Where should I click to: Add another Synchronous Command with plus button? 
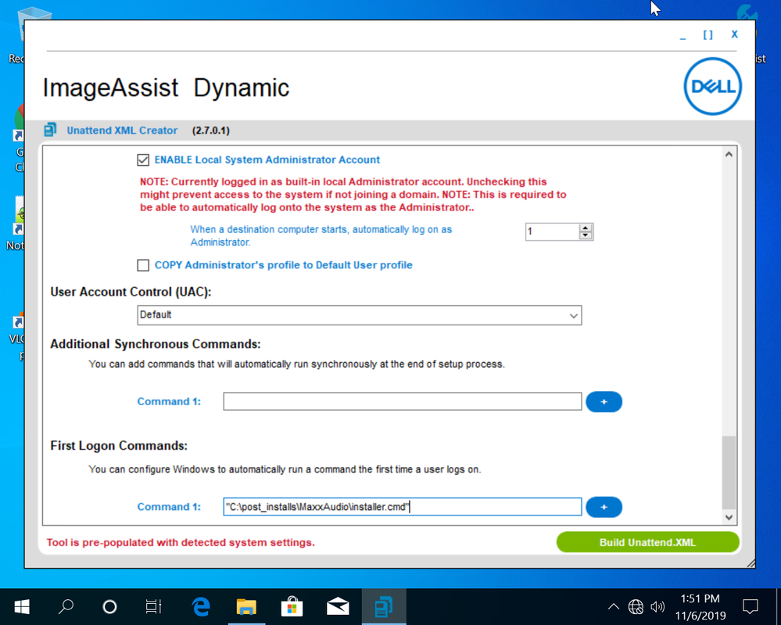604,402
